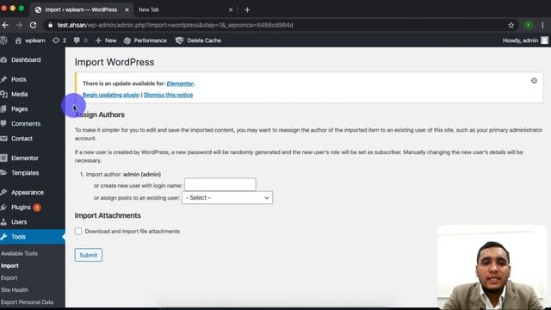Open Plugins in the sidebar

point(21,208)
